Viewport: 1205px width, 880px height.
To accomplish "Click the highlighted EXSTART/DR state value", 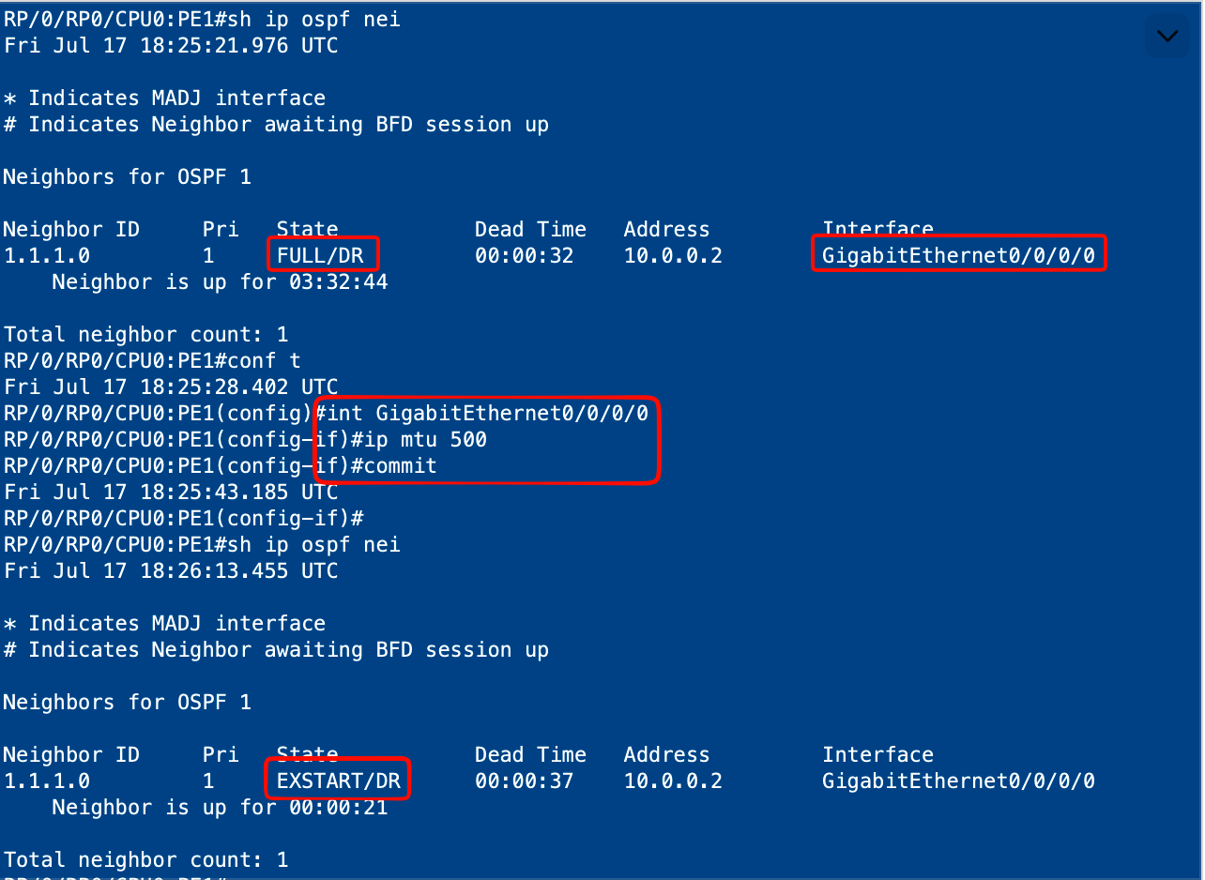I will [339, 781].
